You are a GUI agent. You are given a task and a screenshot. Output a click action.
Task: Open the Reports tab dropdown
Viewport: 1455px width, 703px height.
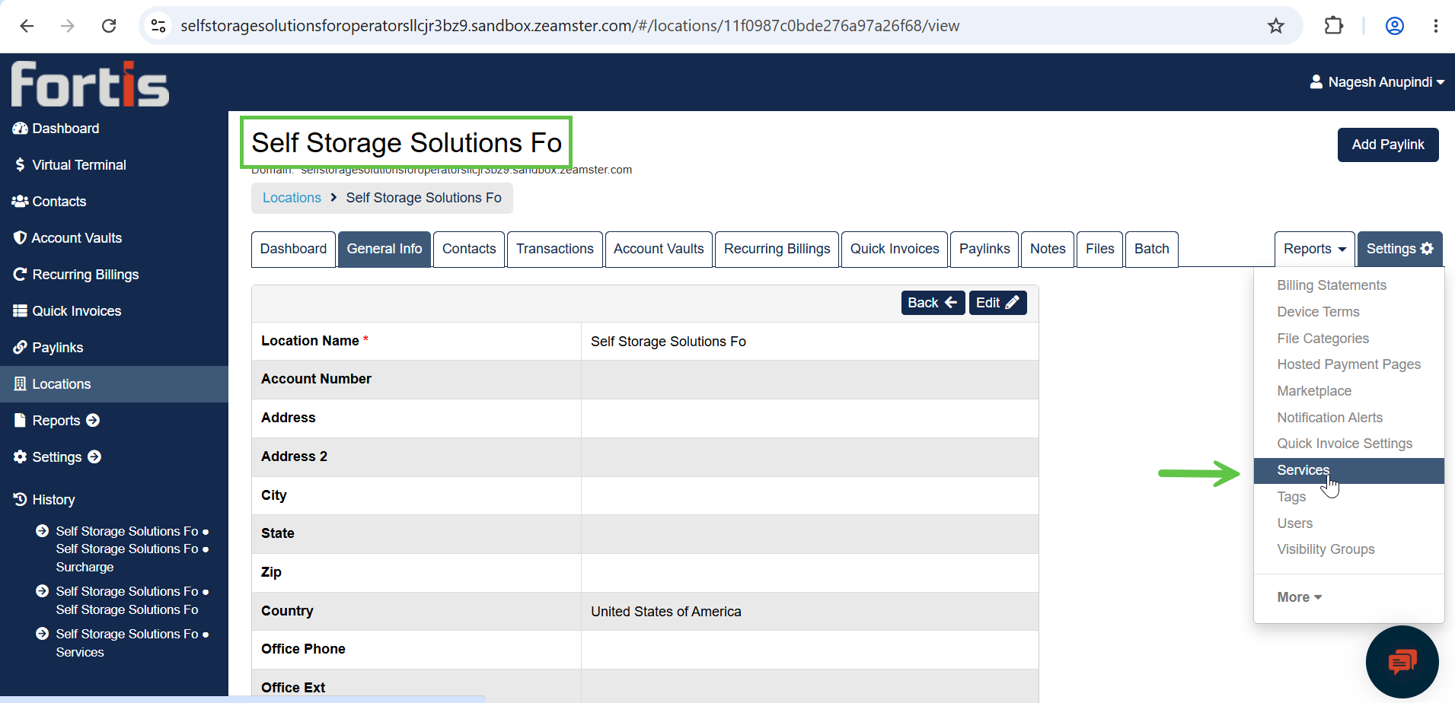point(1315,249)
